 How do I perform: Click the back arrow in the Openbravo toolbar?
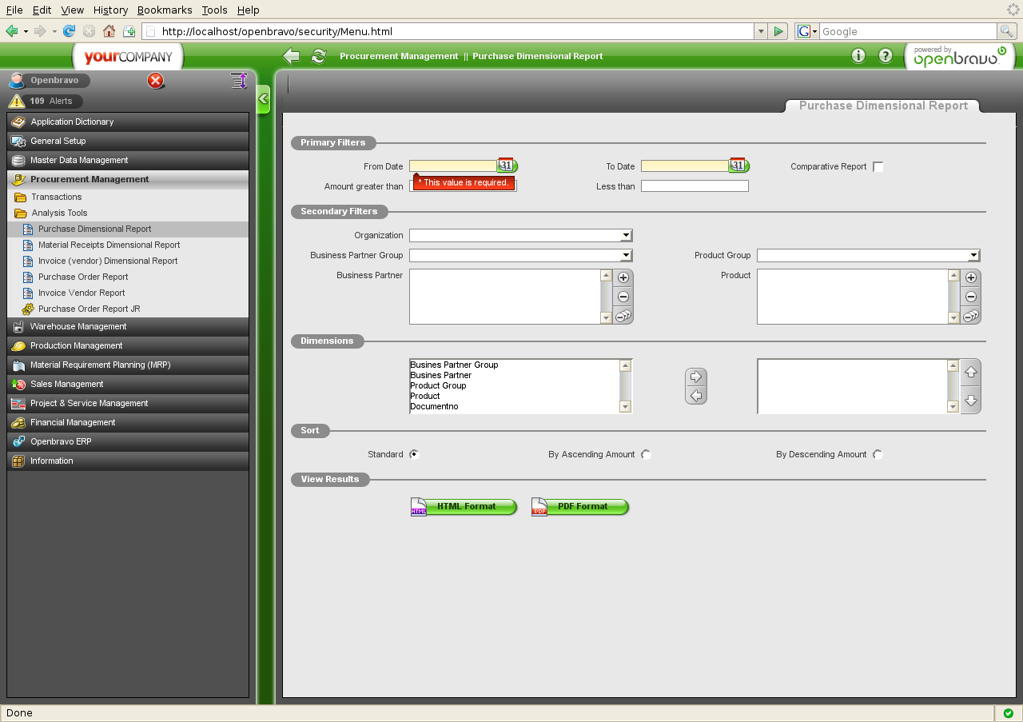click(292, 56)
